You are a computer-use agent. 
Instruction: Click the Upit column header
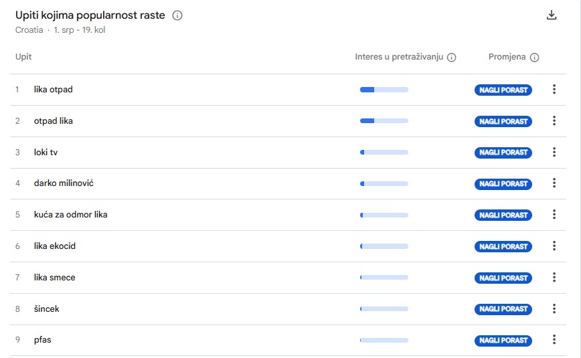pyautogui.click(x=23, y=57)
